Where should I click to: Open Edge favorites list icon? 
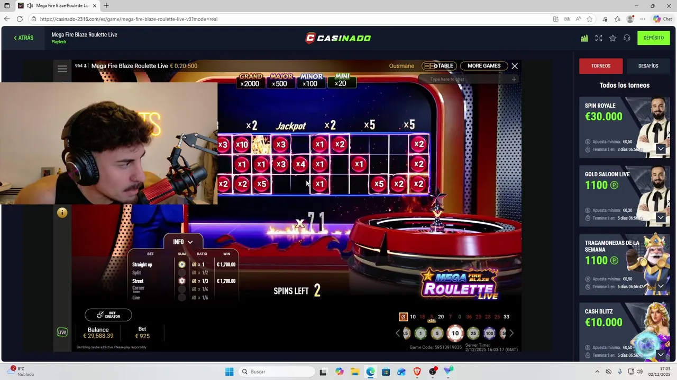click(617, 19)
